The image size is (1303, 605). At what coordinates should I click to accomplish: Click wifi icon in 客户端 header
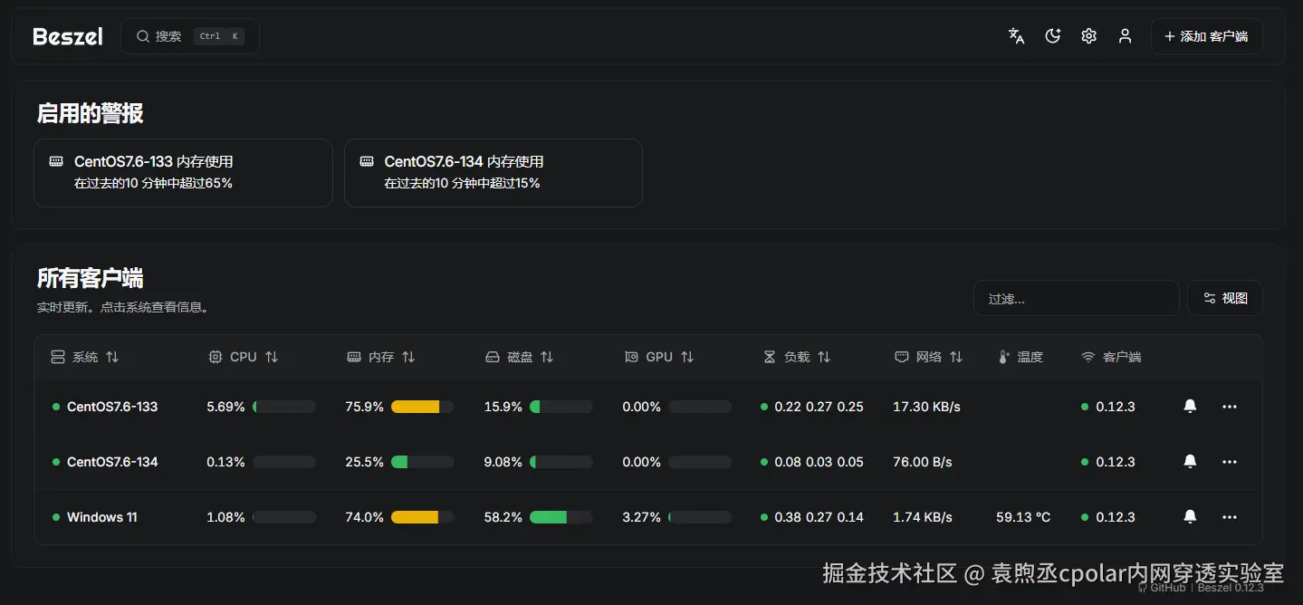point(1088,357)
